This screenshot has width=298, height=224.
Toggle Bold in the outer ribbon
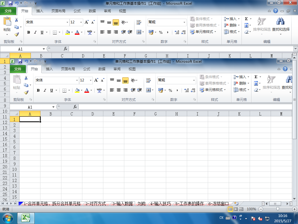(29, 32)
